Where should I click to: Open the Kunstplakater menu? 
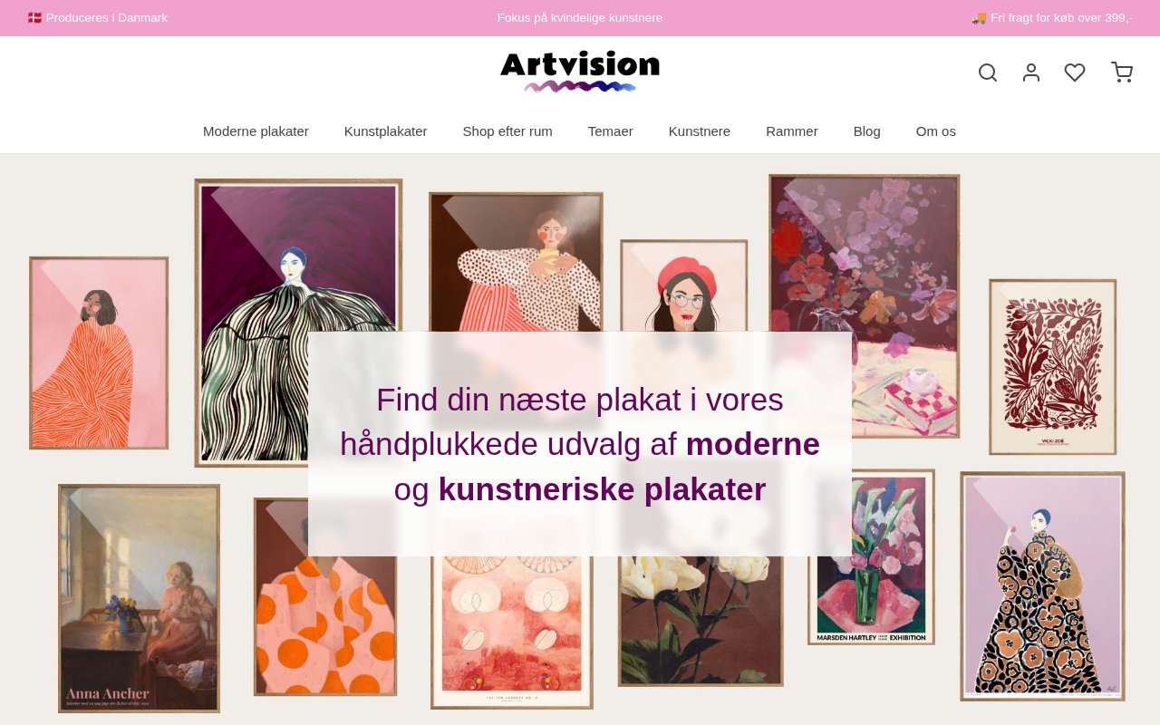tap(385, 131)
